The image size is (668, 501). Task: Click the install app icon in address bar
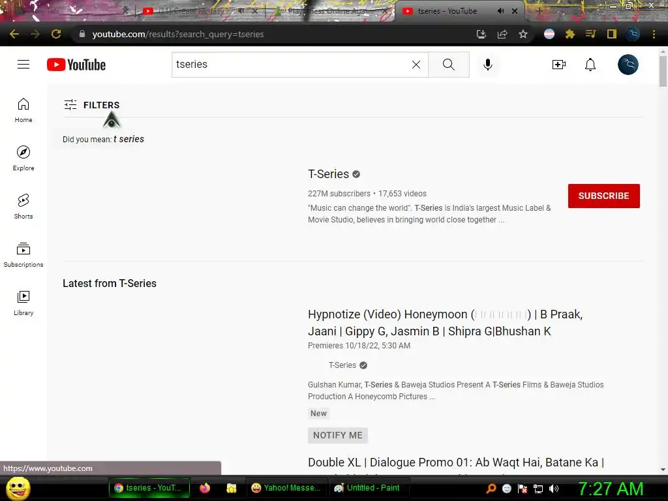(481, 34)
